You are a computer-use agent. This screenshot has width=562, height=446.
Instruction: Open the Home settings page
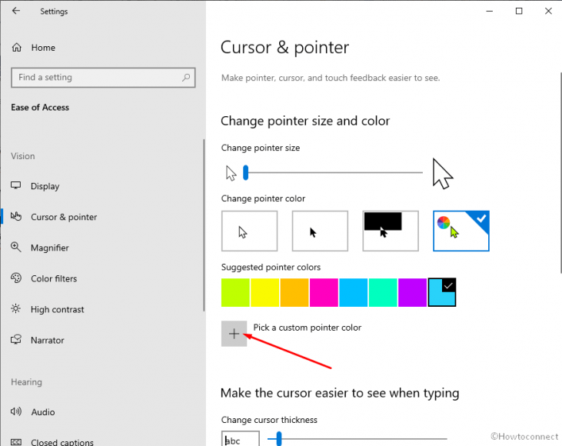click(x=43, y=48)
